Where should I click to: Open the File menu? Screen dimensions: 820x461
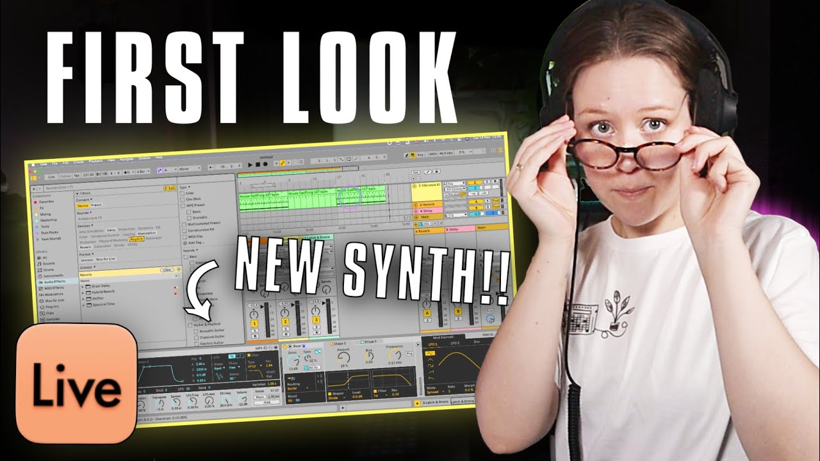click(54, 163)
